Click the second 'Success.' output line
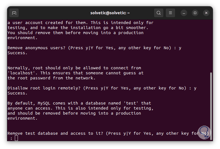 click(x=17, y=93)
